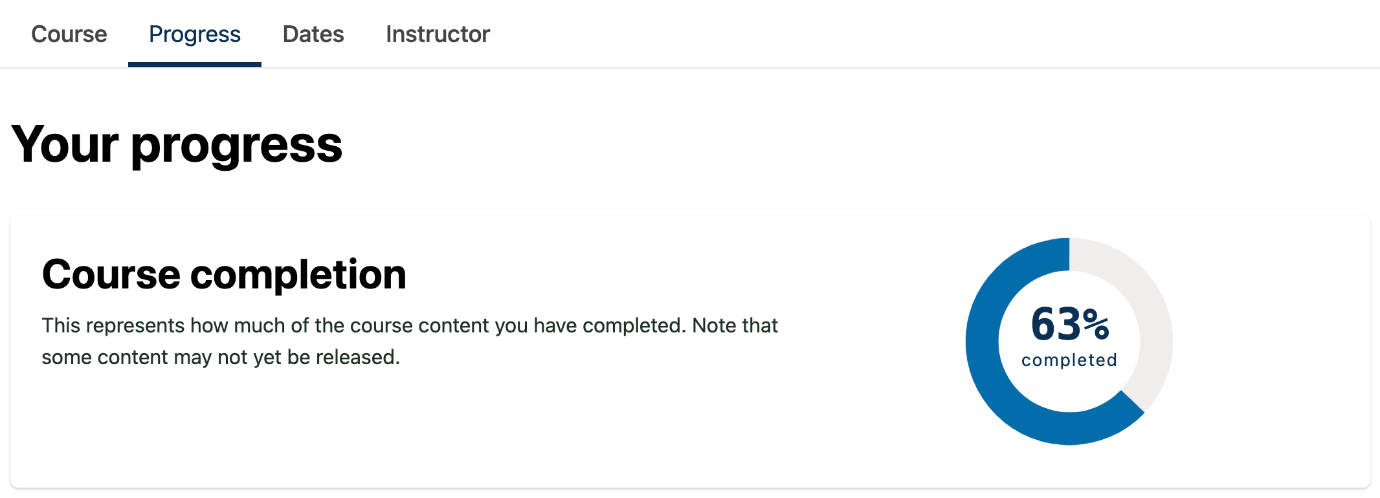Click the 63% value inside the chart

[1069, 324]
